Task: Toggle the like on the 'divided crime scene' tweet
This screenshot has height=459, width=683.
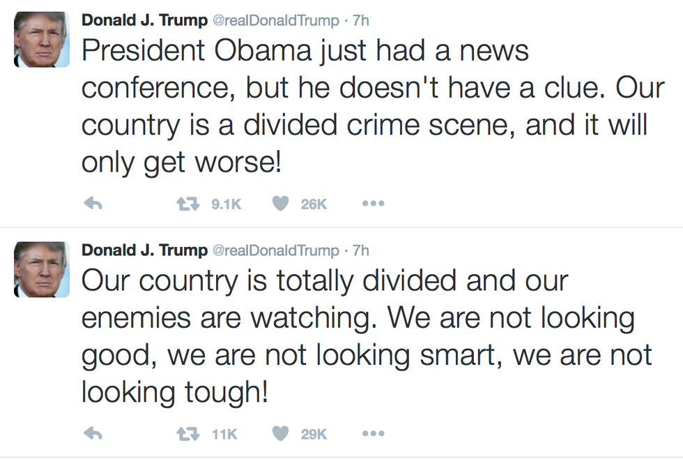Action: point(279,203)
